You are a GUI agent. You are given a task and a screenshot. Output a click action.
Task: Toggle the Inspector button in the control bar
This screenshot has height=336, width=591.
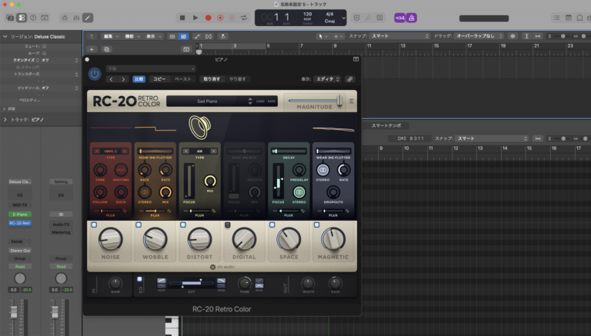tap(22, 18)
